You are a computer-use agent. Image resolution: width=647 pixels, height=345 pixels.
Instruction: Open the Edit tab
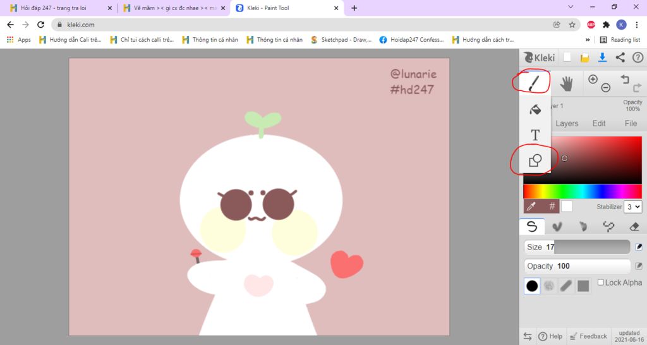click(599, 123)
